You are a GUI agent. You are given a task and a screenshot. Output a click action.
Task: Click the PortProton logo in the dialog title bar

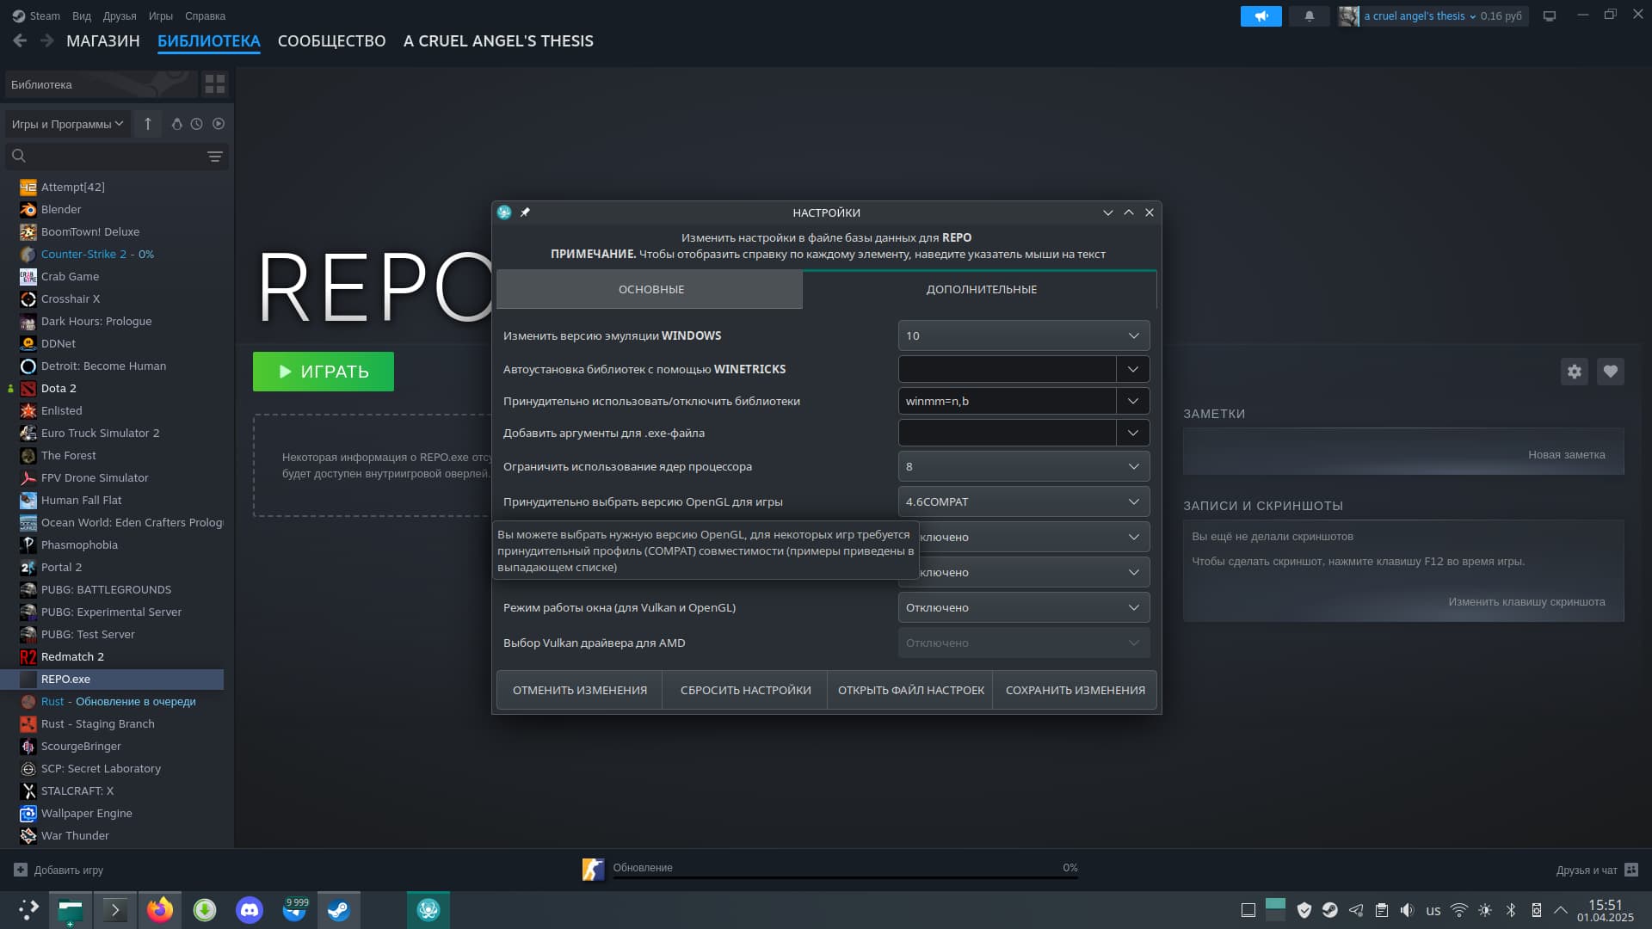coord(504,212)
